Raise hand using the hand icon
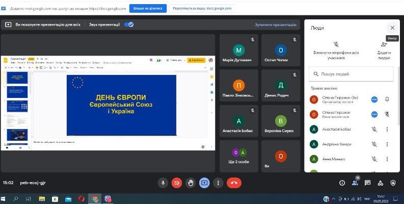 tap(191, 183)
